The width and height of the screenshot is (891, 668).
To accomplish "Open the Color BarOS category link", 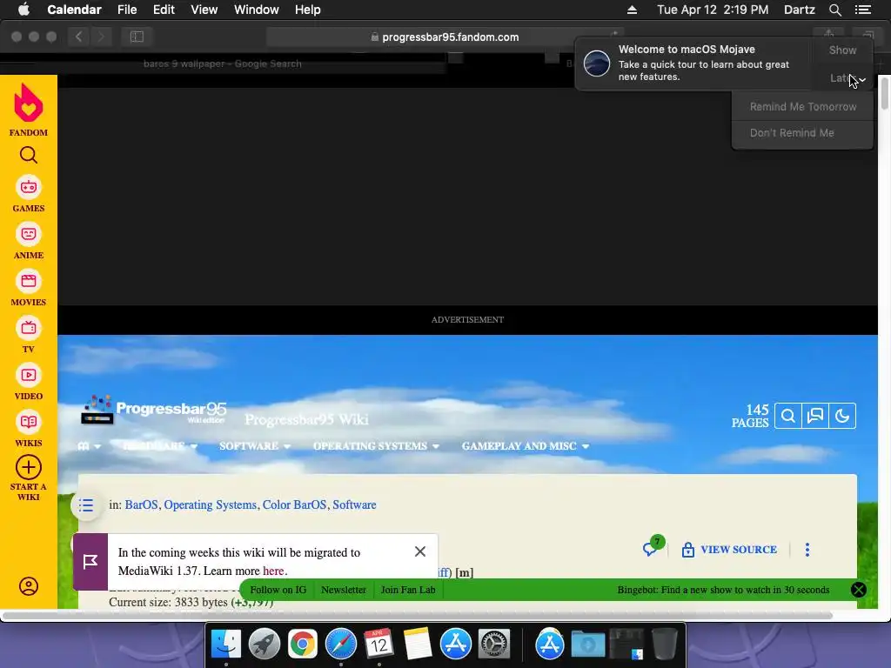I will pyautogui.click(x=294, y=504).
